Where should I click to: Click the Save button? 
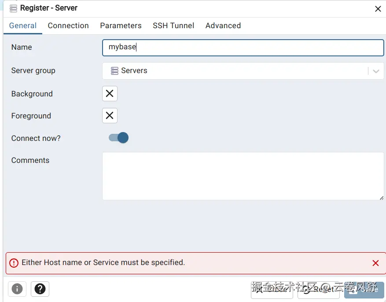pyautogui.click(x=364, y=290)
